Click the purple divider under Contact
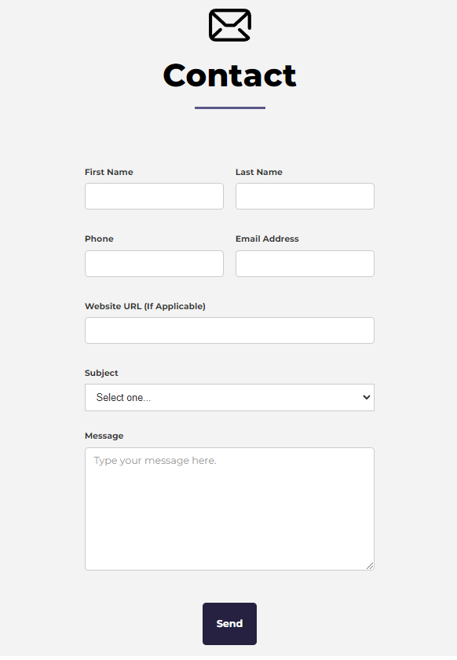The width and height of the screenshot is (457, 660). pyautogui.click(x=230, y=108)
